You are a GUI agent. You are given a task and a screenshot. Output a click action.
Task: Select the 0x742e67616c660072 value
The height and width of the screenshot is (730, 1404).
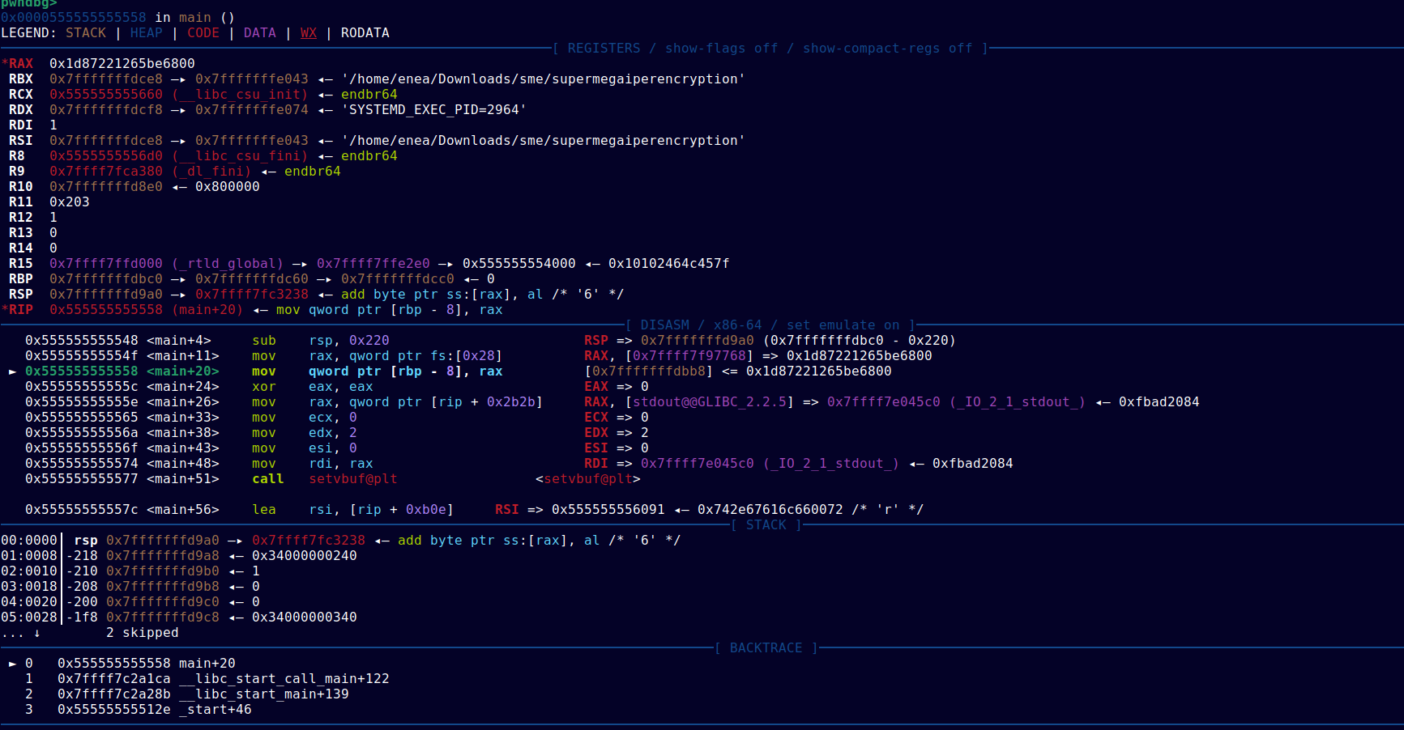point(770,509)
